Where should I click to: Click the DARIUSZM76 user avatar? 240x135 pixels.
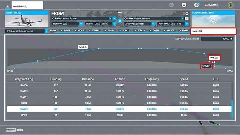pos(230,5)
